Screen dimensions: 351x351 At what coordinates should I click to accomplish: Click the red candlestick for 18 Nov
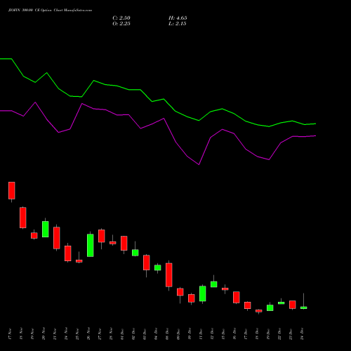[x=23, y=218]
